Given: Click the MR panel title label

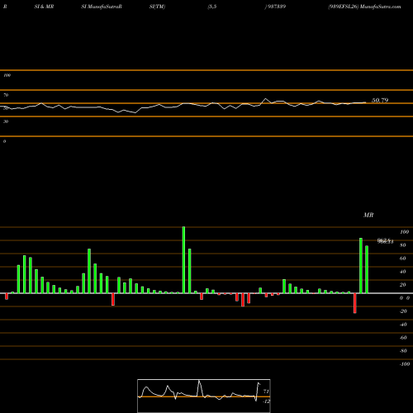Looking at the screenshot, I should (368, 215).
